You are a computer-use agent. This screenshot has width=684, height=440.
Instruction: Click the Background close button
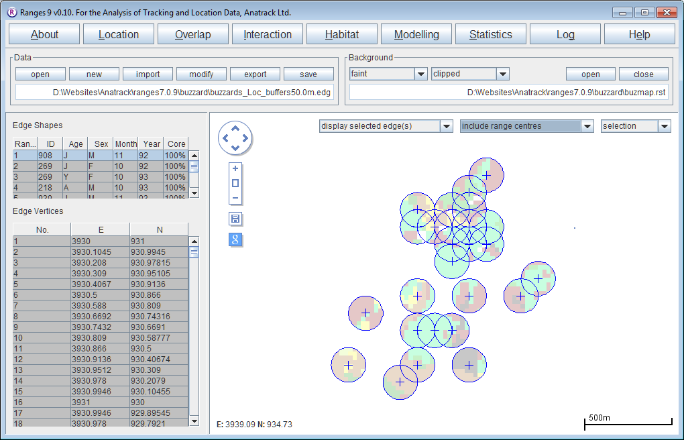(643, 74)
